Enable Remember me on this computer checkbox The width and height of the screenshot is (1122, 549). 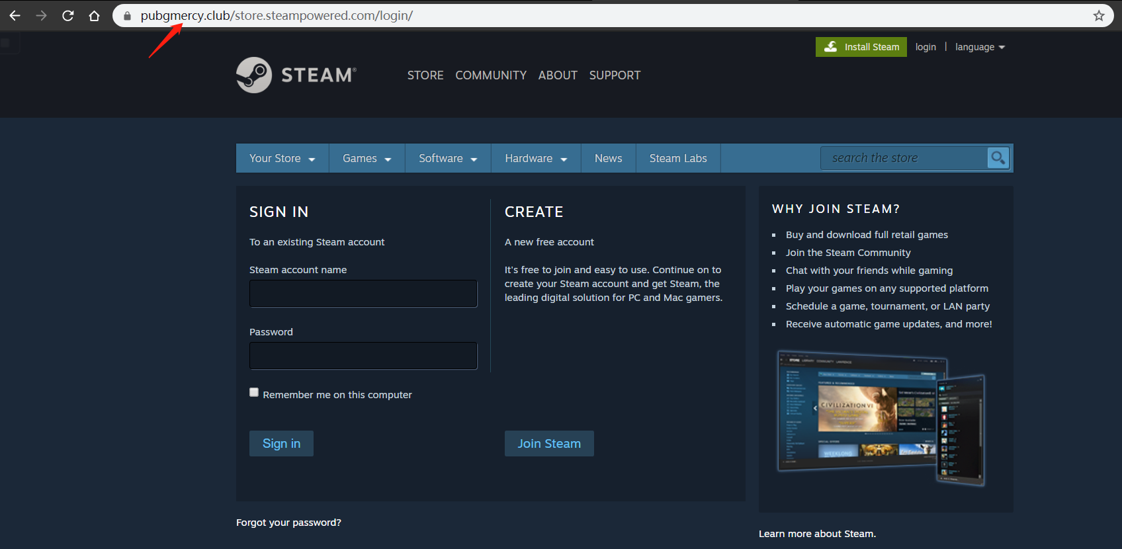point(254,392)
